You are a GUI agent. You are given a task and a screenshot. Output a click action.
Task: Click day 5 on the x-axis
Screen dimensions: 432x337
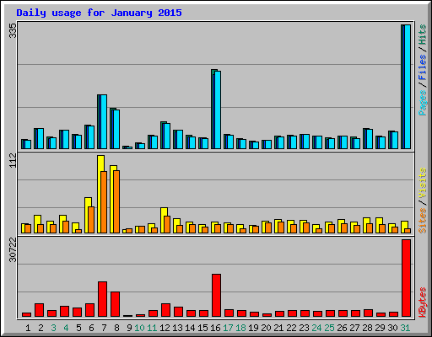pos(78,328)
